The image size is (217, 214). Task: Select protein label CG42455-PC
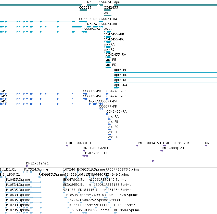tap(116, 96)
